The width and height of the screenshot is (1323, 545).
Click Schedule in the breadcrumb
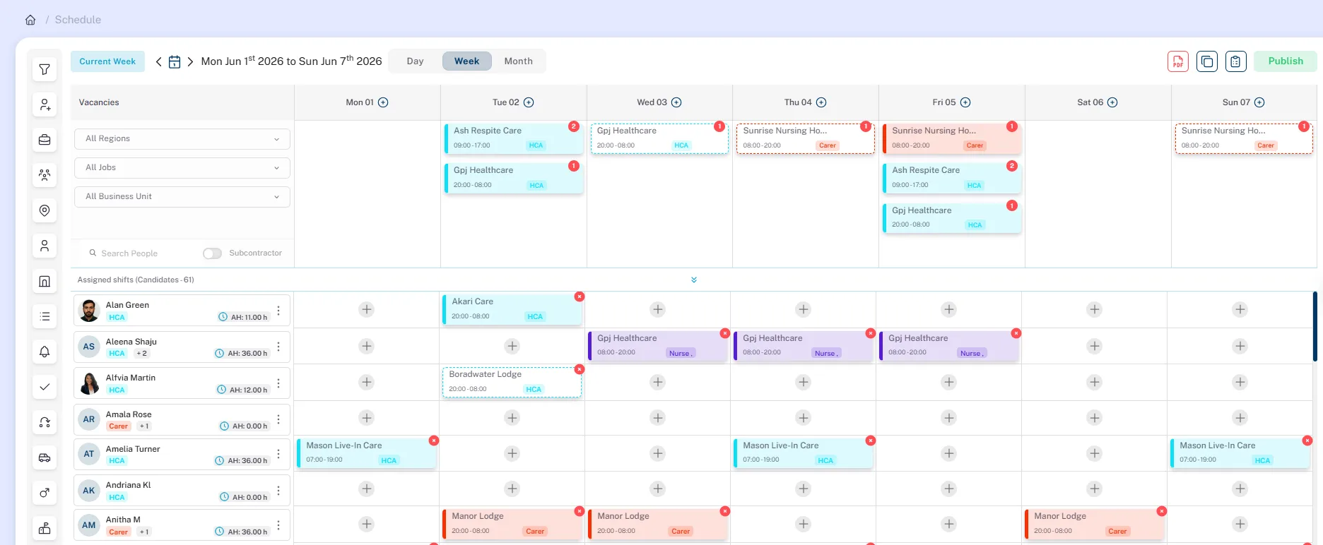(x=78, y=20)
